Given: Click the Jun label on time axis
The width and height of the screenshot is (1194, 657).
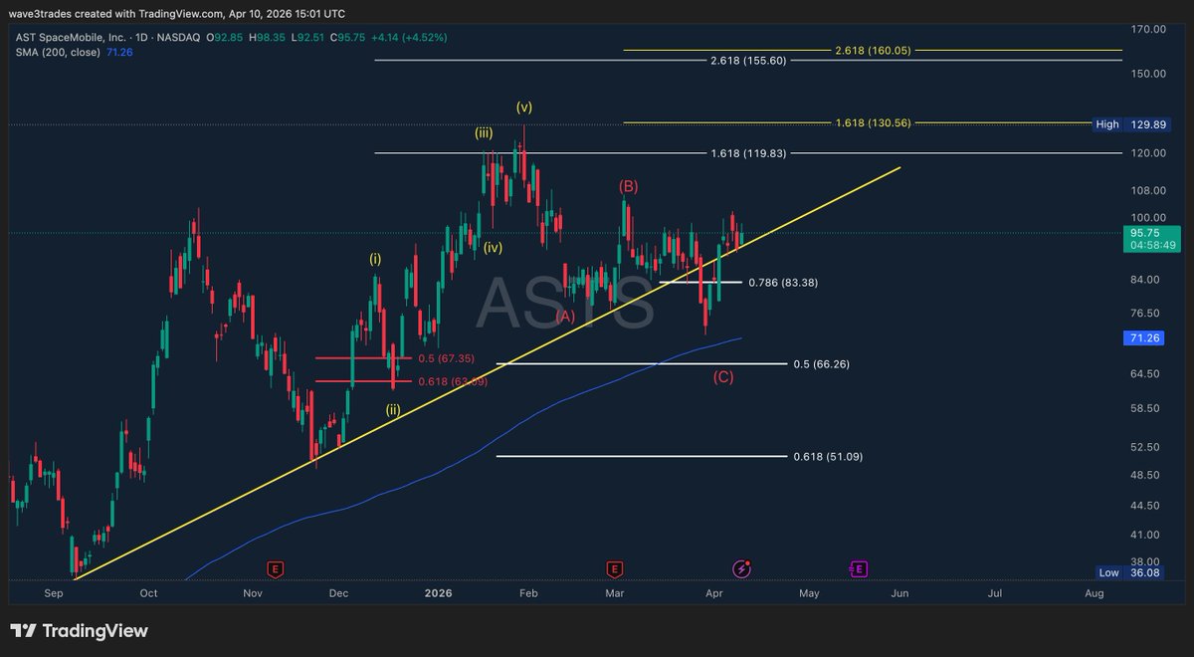Looking at the screenshot, I should tap(899, 593).
